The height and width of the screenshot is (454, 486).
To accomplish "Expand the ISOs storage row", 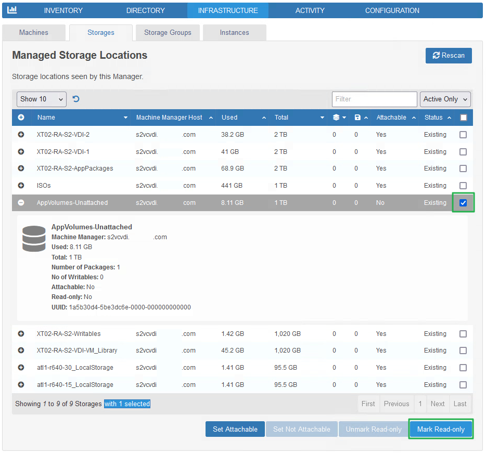I will coord(21,185).
